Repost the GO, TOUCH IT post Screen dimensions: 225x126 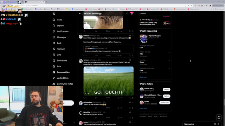coord(96,98)
